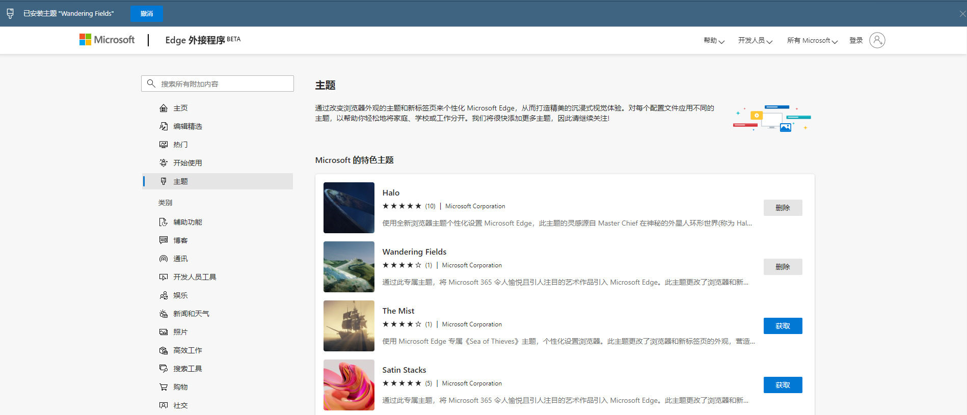Select 热门 in the sidebar
Screen dimensions: 967x415
[218, 145]
